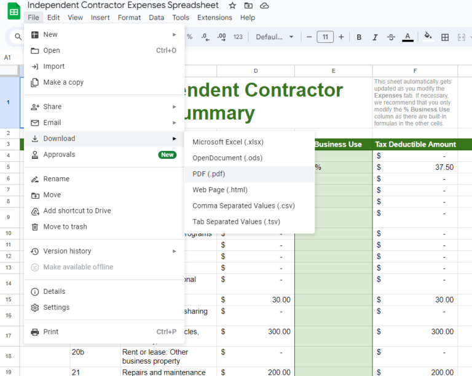The height and width of the screenshot is (376, 472).
Task: Select column F header
Action: pyautogui.click(x=415, y=71)
